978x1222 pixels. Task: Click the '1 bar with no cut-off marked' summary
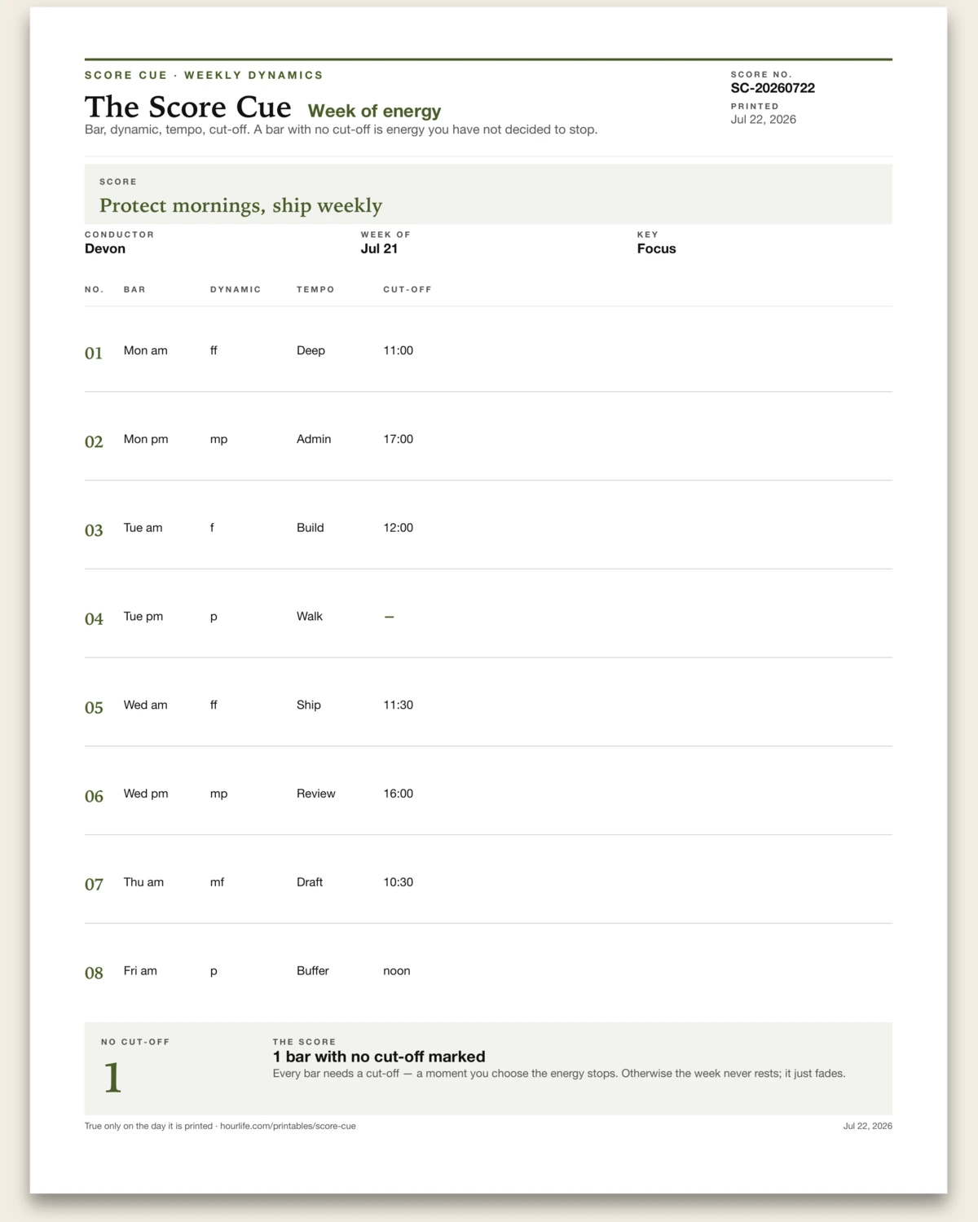point(379,1057)
